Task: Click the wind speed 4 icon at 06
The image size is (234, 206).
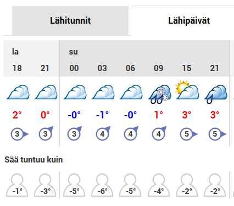Action: tap(131, 133)
